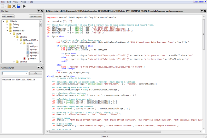The height and width of the screenshot is (138, 207).
Task: Select the Demo folder in tree
Action: [x=16, y=28]
